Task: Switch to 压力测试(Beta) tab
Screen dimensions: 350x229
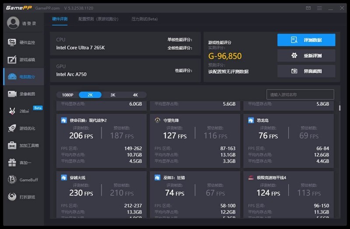Action: (144, 19)
